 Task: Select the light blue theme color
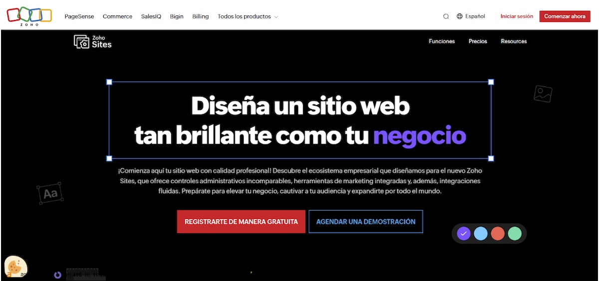click(x=481, y=233)
